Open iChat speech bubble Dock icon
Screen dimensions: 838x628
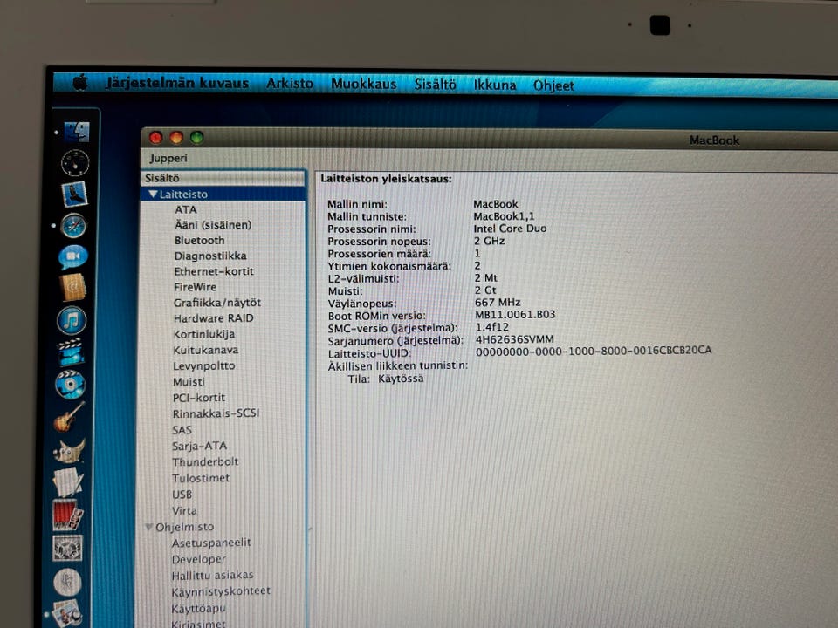73,256
